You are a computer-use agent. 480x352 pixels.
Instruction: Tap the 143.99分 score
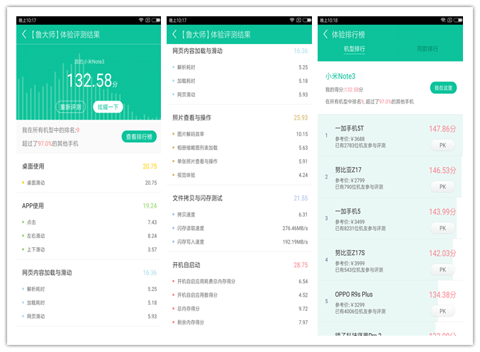[x=442, y=212]
